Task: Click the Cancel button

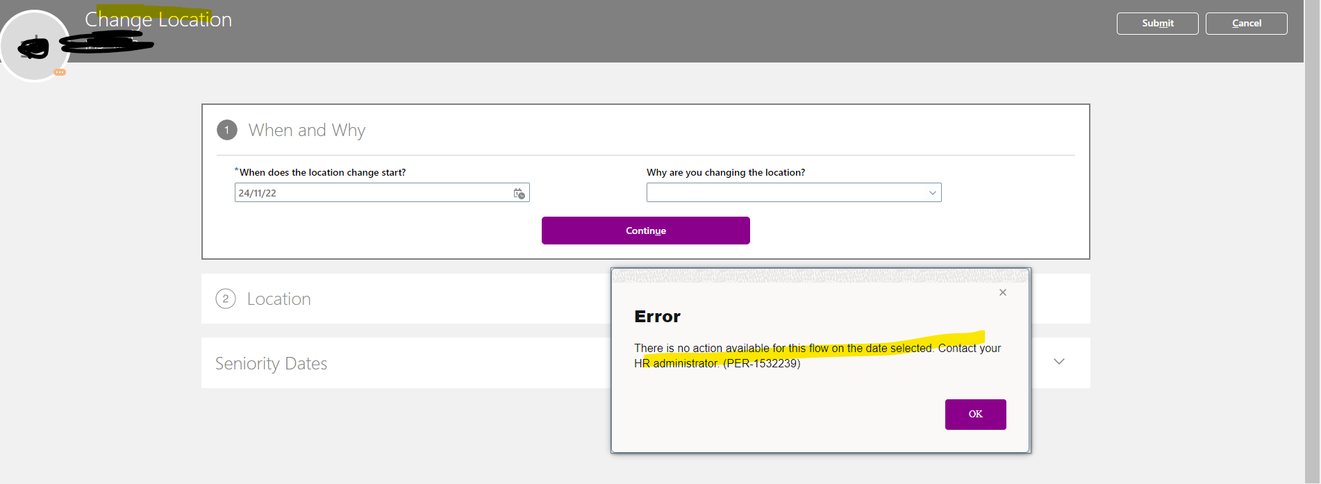Action: coord(1246,23)
